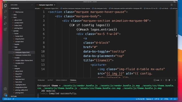The width and height of the screenshot is (182, 102).
Task: Click breadcrumb section.marquee.marquee-hover-pause
Action: coord(75,8)
